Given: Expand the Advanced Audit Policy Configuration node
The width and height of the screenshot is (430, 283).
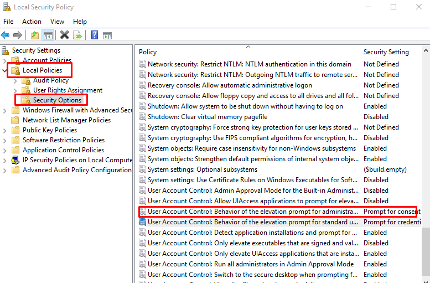Looking at the screenshot, I should [4, 171].
